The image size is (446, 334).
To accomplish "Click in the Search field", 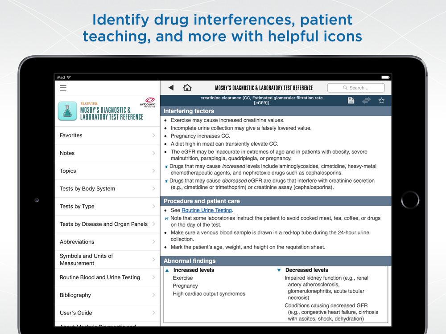I will click(356, 88).
